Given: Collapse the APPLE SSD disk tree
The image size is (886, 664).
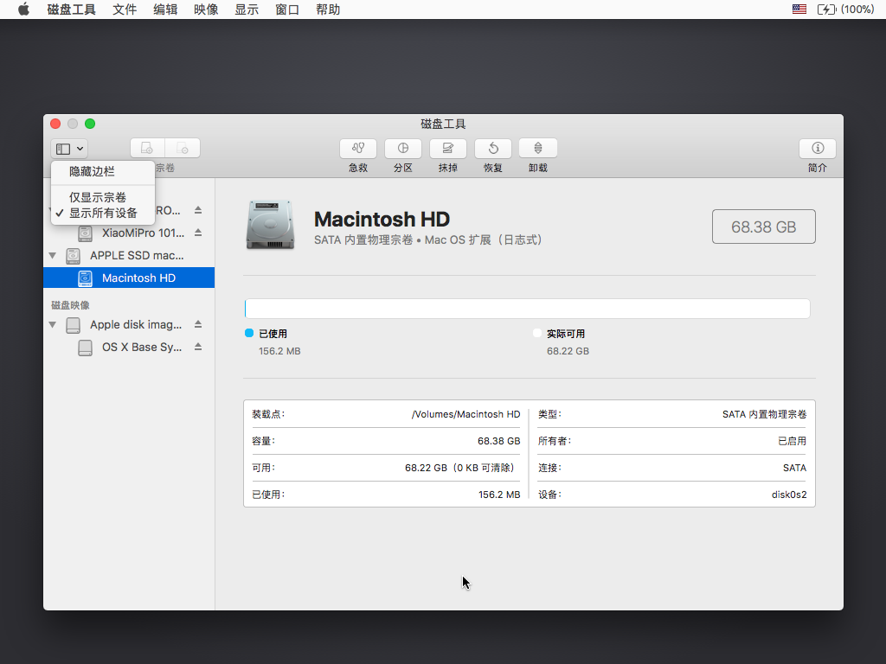Looking at the screenshot, I should [53, 256].
